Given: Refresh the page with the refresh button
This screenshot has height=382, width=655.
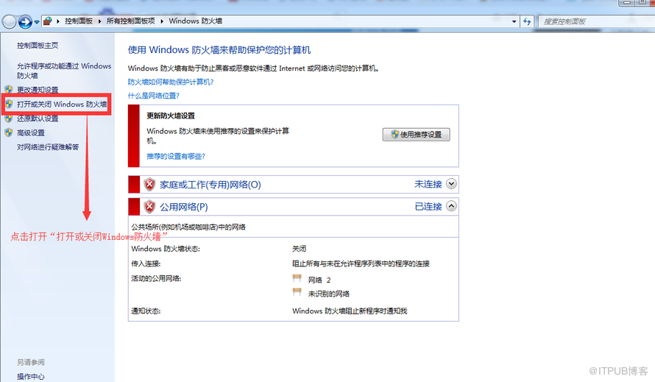Looking at the screenshot, I should pos(527,21).
